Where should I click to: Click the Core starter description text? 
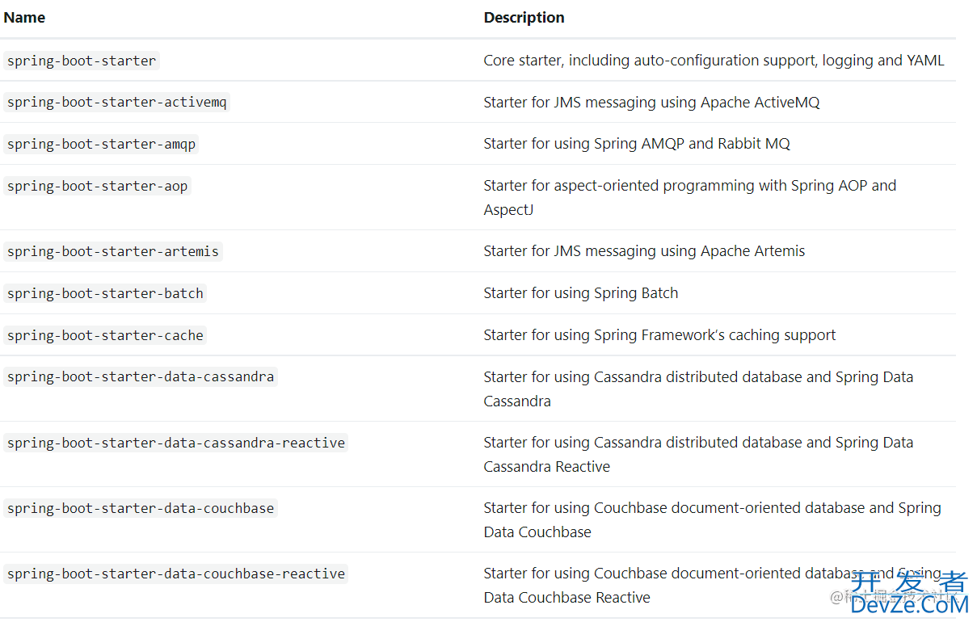[714, 61]
